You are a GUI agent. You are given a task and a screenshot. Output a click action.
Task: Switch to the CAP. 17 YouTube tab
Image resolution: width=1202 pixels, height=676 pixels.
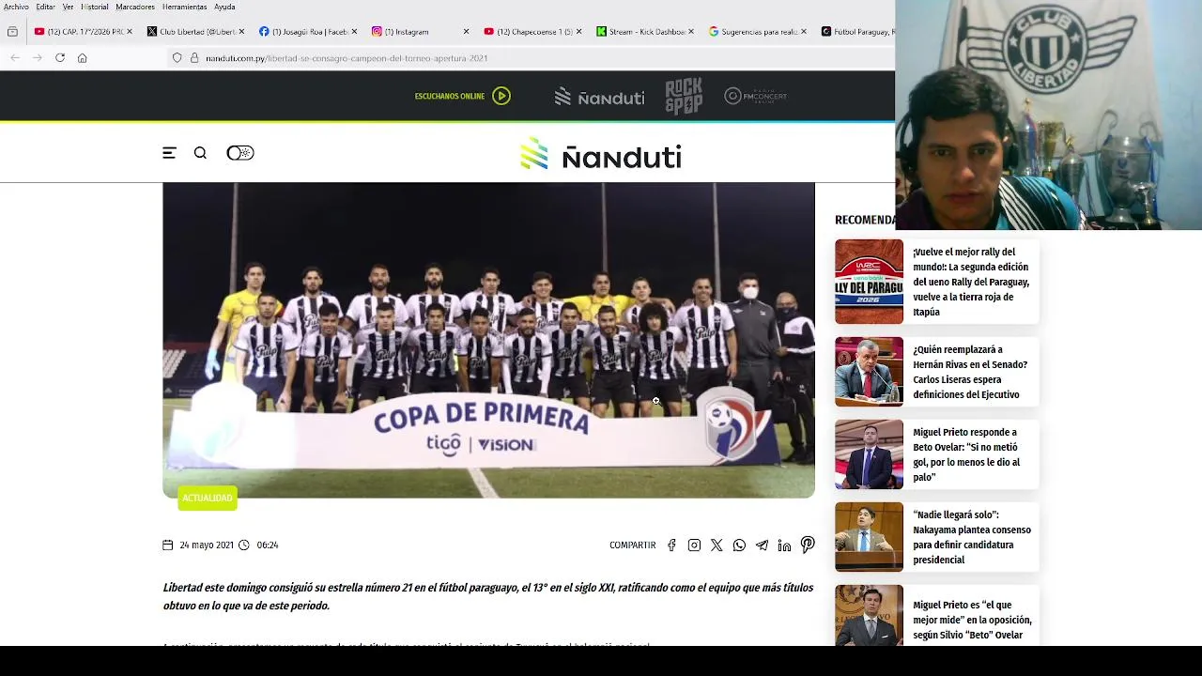[79, 31]
